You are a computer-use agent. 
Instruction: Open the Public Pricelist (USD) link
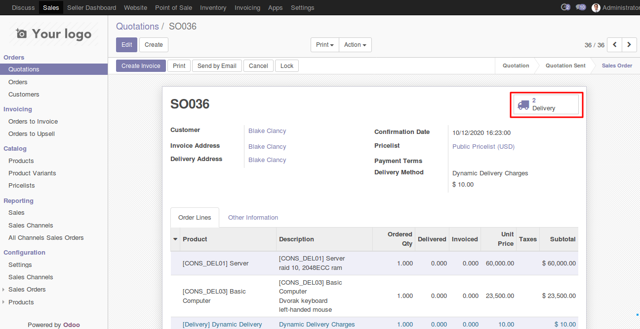483,147
